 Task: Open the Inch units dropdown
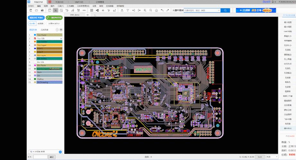(x=260, y=157)
